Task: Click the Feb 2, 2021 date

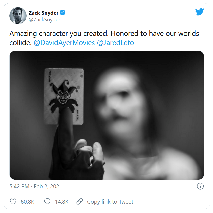Action: 48,187
